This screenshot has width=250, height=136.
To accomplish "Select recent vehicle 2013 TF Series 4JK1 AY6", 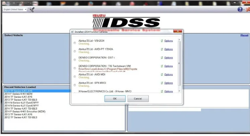I will click(x=18, y=114).
